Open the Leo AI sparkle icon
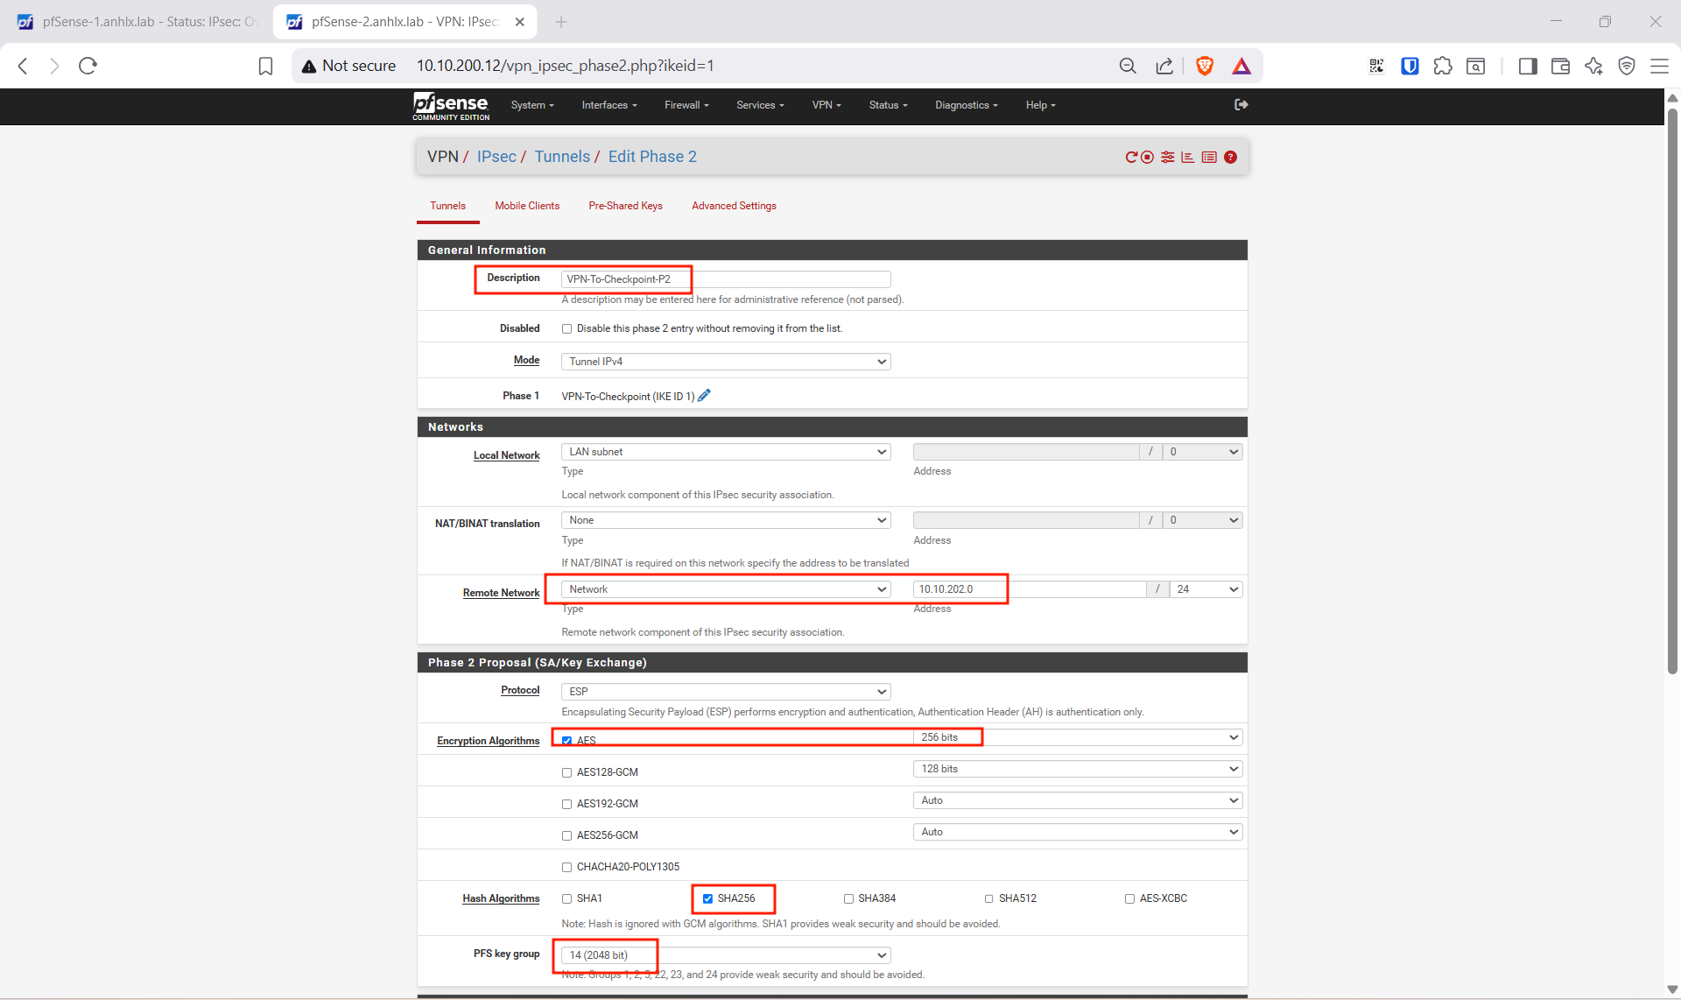Screen dimensions: 1681x1000 [1593, 66]
